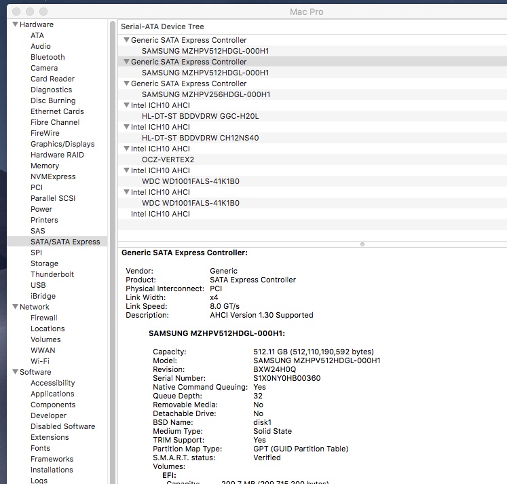This screenshot has height=484, width=507.
Task: Select Ethernet Cards in sidebar
Action: click(57, 111)
